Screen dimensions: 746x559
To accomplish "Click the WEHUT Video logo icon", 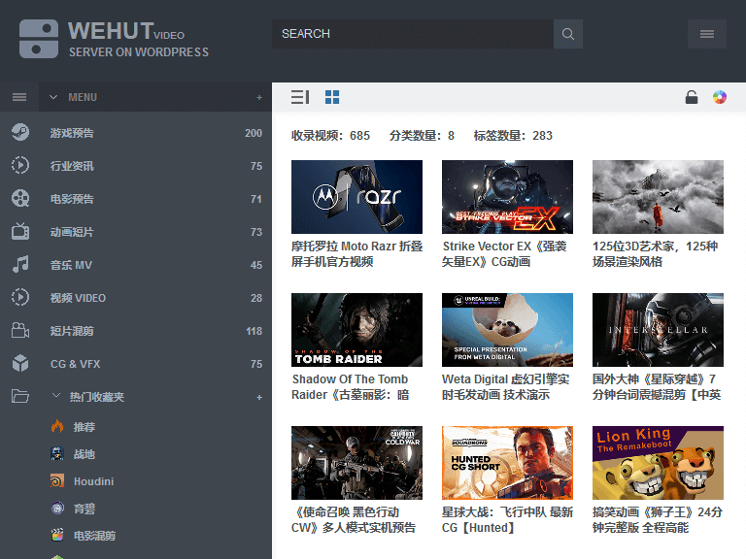I will 39,39.
